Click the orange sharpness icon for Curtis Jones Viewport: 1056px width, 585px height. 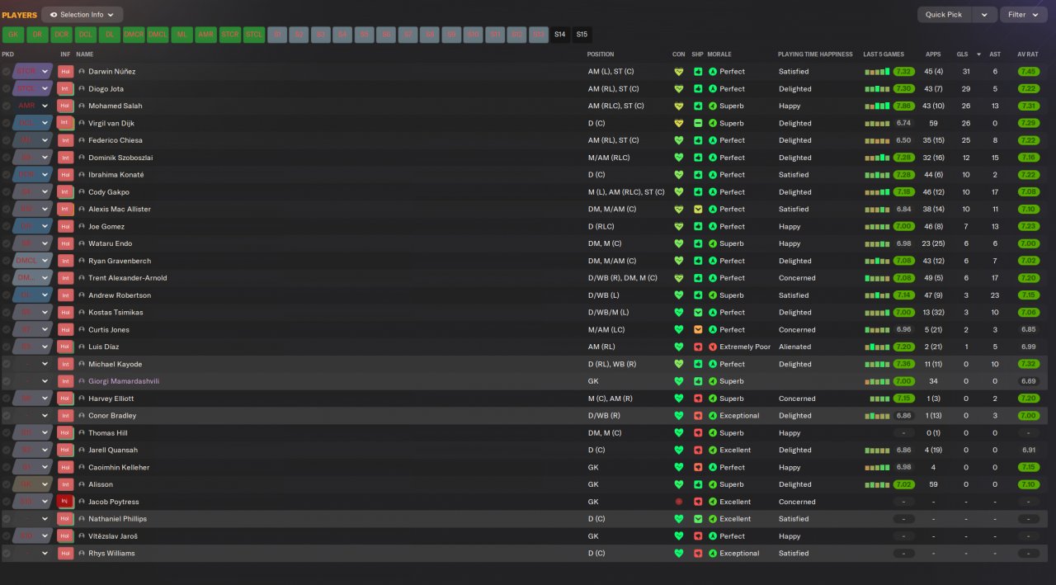point(698,330)
